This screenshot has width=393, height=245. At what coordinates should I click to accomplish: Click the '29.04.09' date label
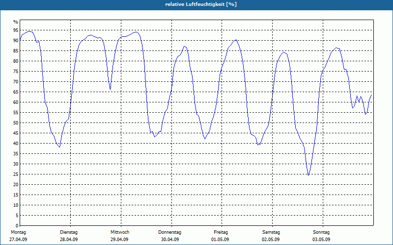119,240
